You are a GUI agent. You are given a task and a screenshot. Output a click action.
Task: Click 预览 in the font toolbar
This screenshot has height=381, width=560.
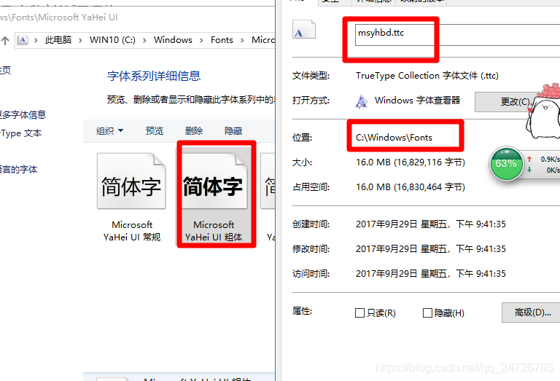pyautogui.click(x=155, y=131)
